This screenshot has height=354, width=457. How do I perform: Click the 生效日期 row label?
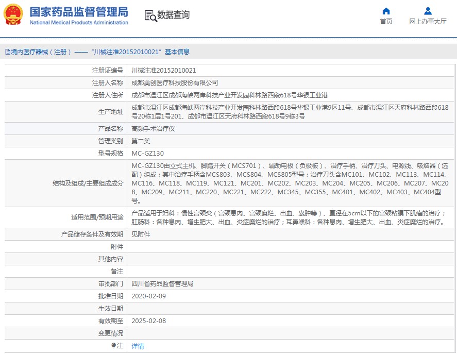tap(111, 309)
